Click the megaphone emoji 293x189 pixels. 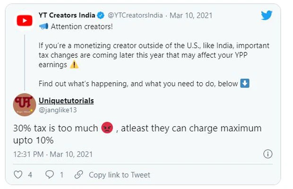43,26
